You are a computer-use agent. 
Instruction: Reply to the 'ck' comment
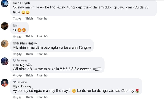pos(43,36)
